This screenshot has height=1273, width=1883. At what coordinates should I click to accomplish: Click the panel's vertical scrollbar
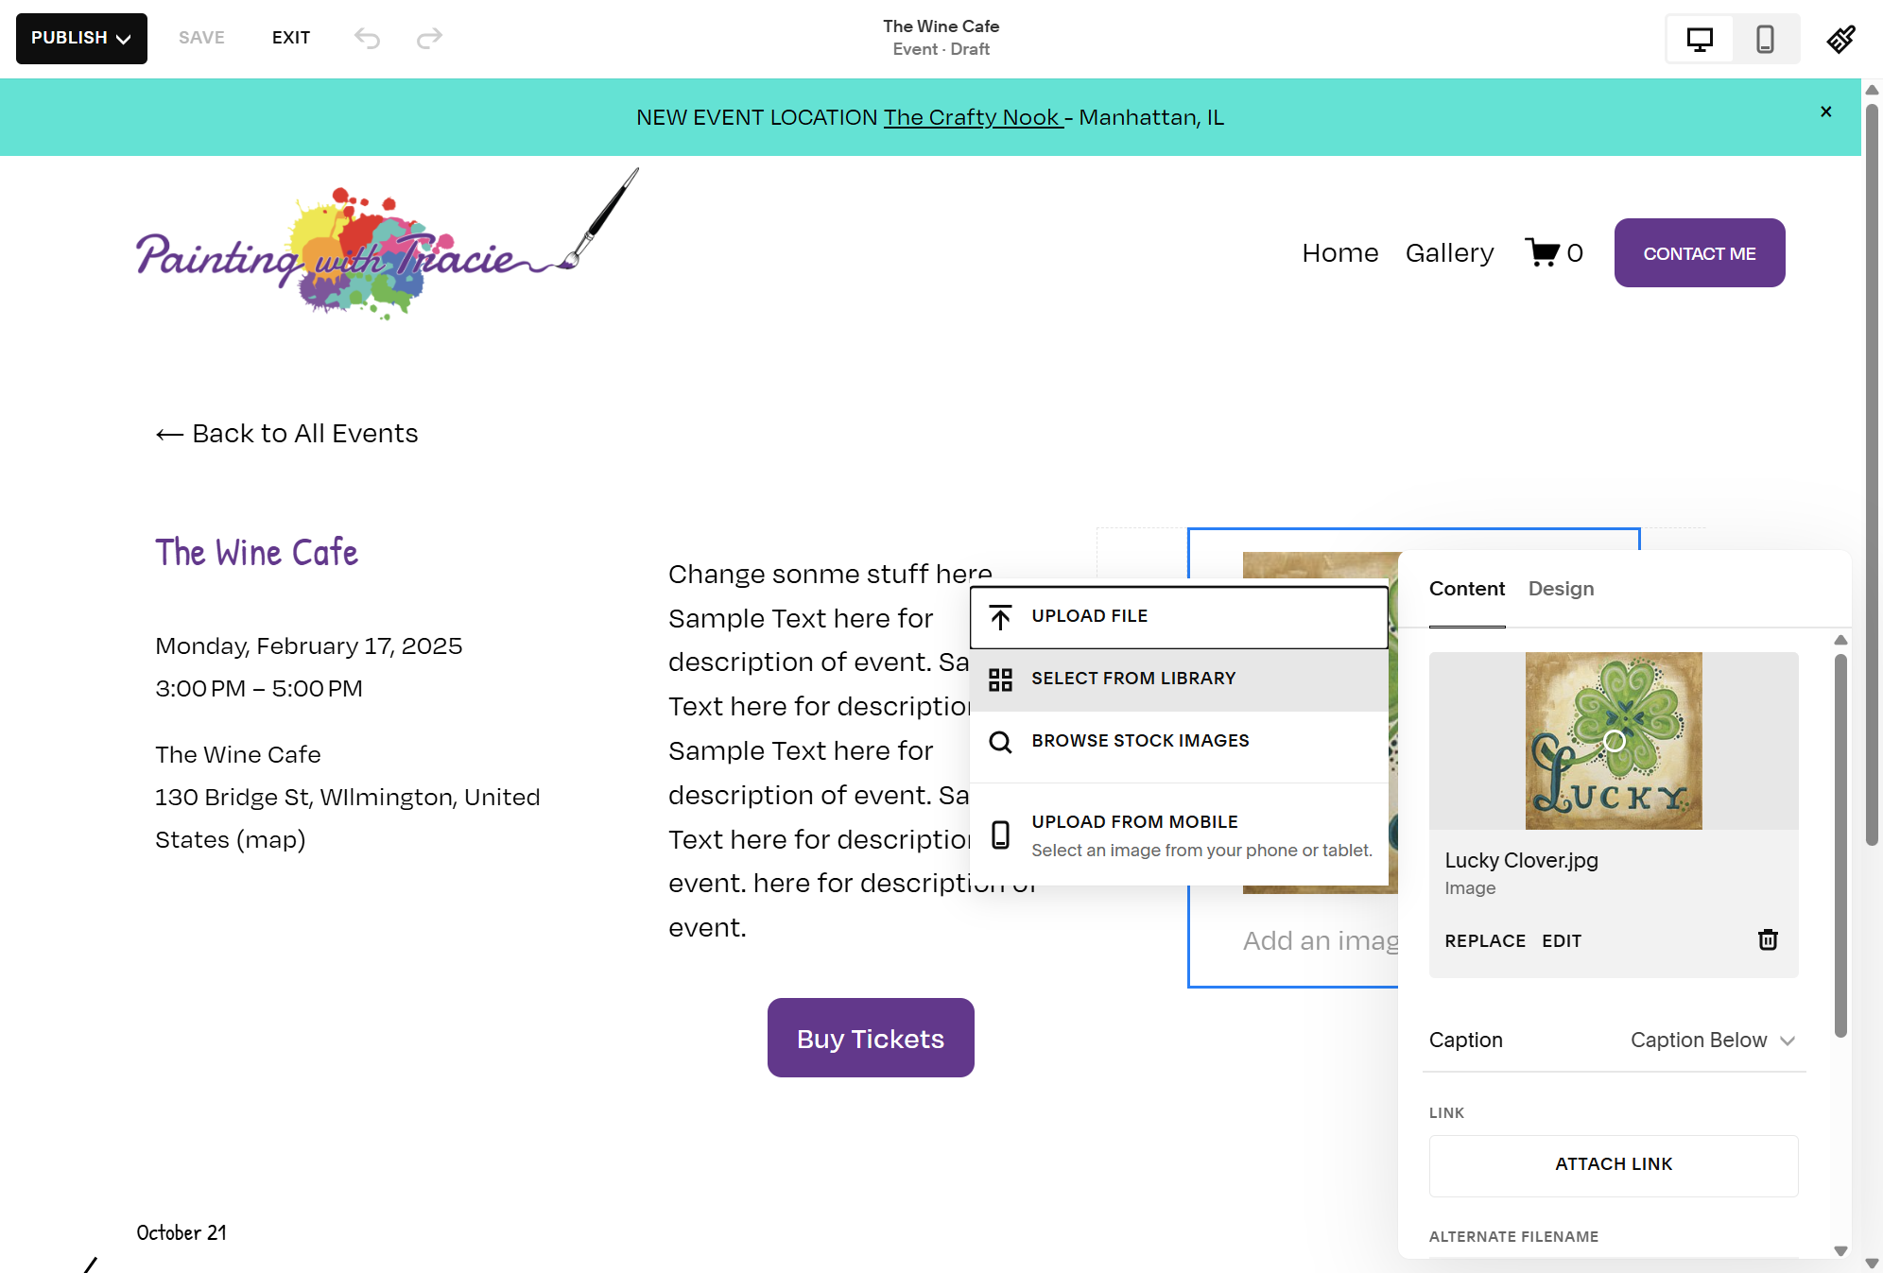(1840, 846)
